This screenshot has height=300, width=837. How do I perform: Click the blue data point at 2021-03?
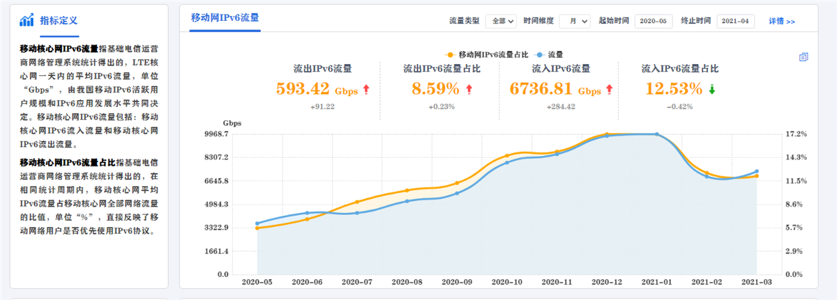tap(757, 171)
